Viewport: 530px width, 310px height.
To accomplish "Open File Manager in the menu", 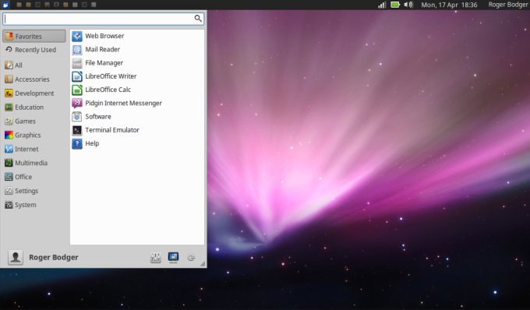I will tap(137, 63).
